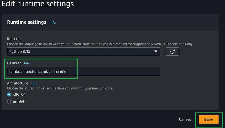
Task: Open the Handler Info link
Action: click(x=27, y=63)
